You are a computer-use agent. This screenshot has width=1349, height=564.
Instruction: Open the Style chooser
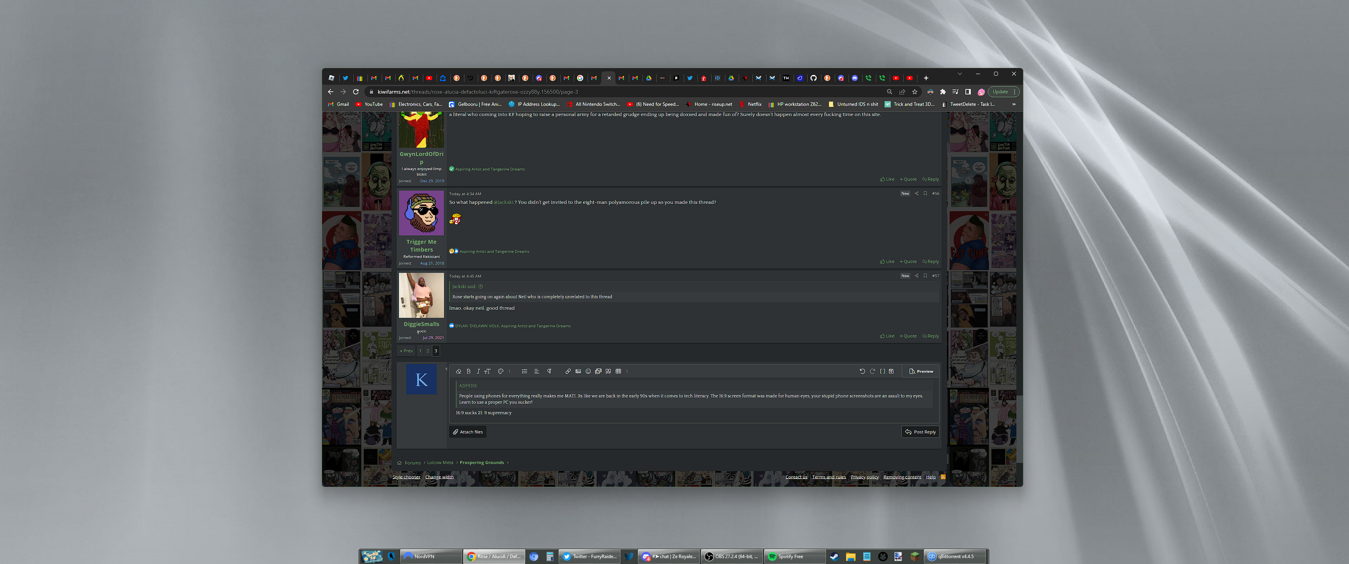tap(406, 477)
